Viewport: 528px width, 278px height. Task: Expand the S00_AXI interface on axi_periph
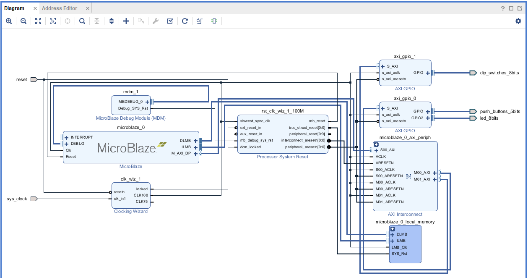[376, 150]
